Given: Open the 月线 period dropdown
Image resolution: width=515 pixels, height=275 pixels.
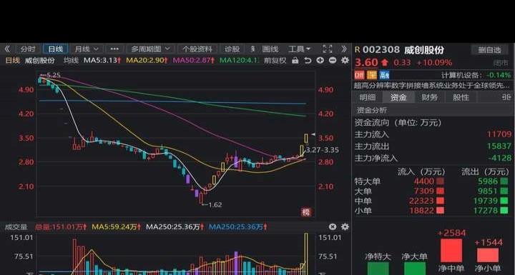Looking at the screenshot, I should coord(87,49).
